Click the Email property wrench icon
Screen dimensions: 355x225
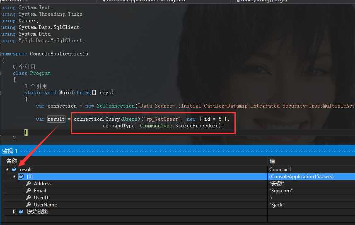click(29, 191)
